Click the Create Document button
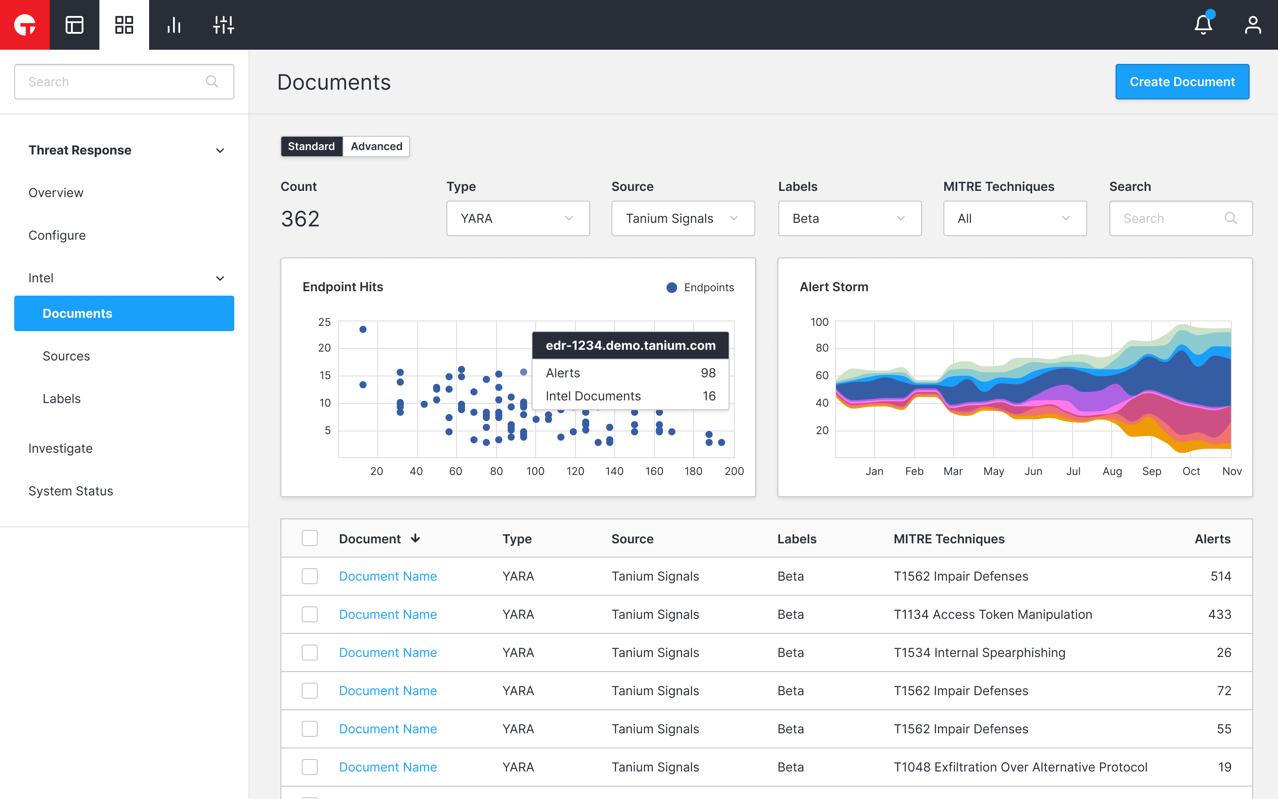This screenshot has height=799, width=1278. [1182, 82]
